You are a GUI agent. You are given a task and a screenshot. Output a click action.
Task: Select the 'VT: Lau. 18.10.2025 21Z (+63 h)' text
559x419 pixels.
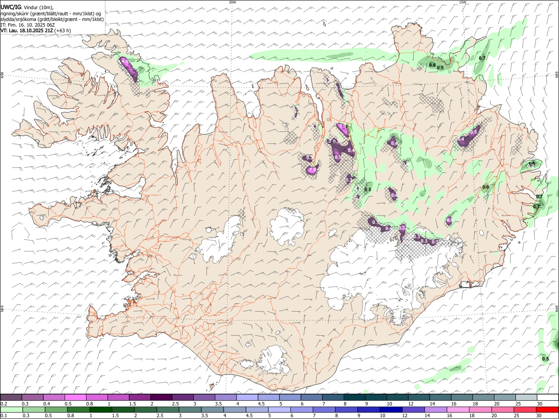coord(36,31)
